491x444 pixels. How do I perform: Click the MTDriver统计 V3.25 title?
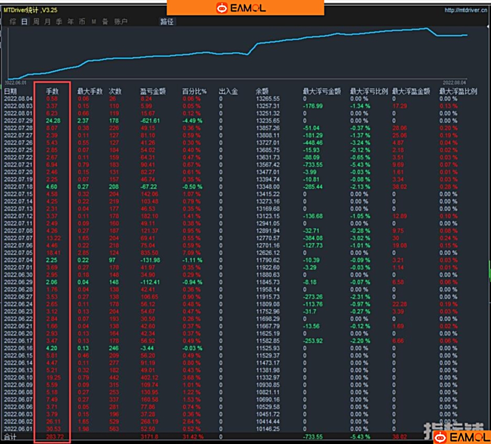coord(30,10)
